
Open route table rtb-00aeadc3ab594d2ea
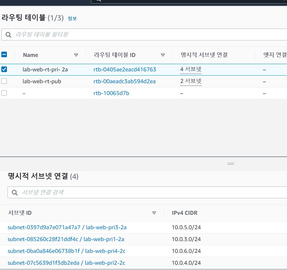(x=124, y=81)
